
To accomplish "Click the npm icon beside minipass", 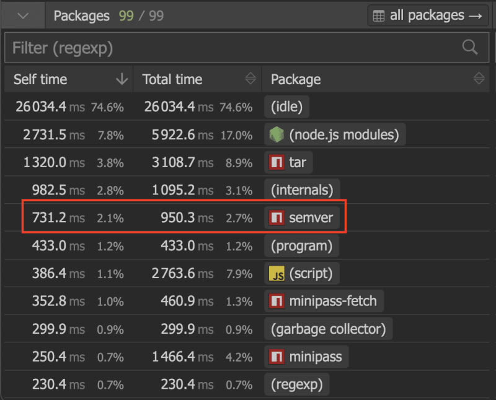I will [x=277, y=357].
